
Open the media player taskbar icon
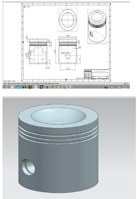(x=58, y=87)
